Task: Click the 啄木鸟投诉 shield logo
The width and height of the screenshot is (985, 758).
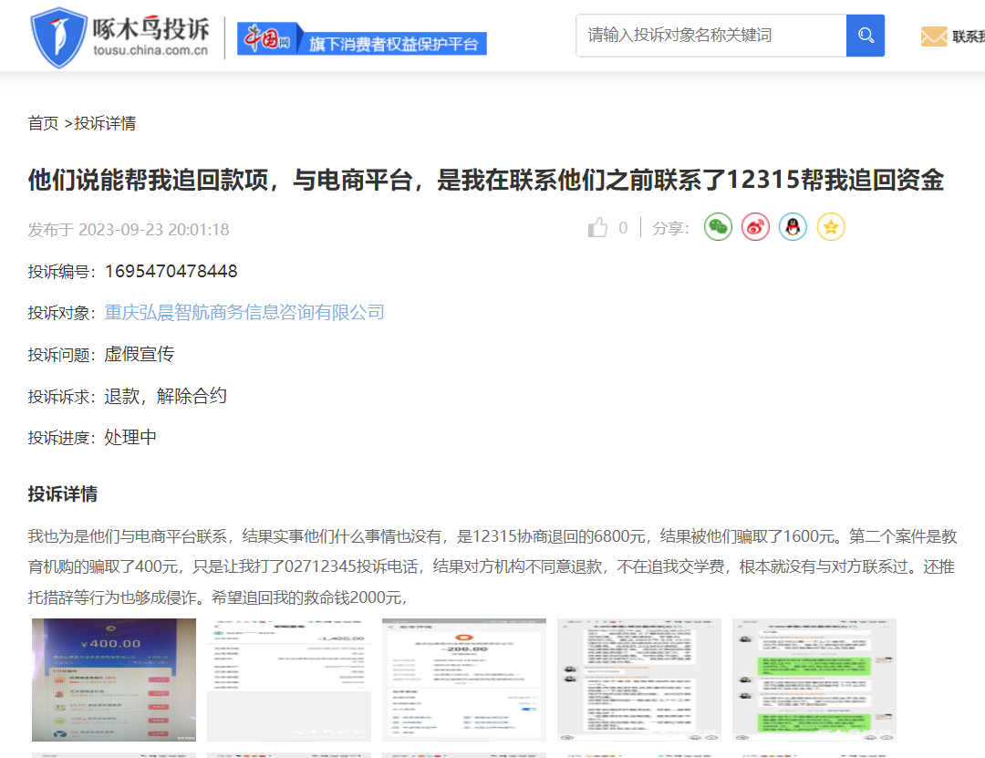Action: [x=58, y=36]
